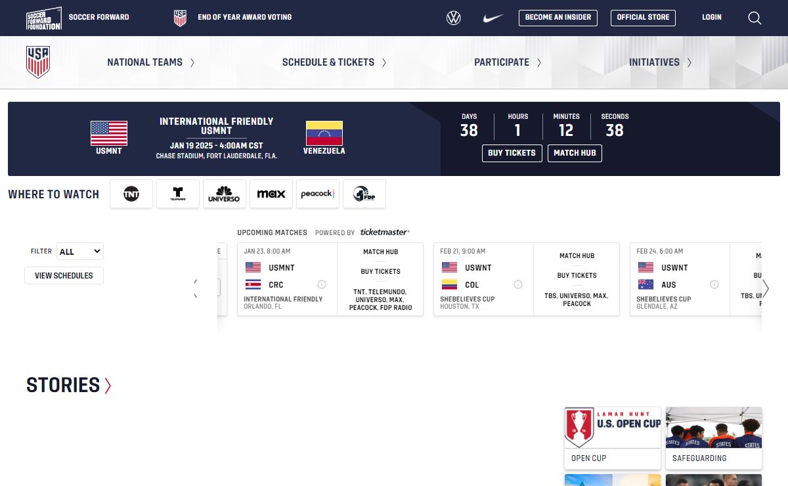Expand the Participate menu
Screen dimensions: 788x486
pyautogui.click(x=508, y=62)
